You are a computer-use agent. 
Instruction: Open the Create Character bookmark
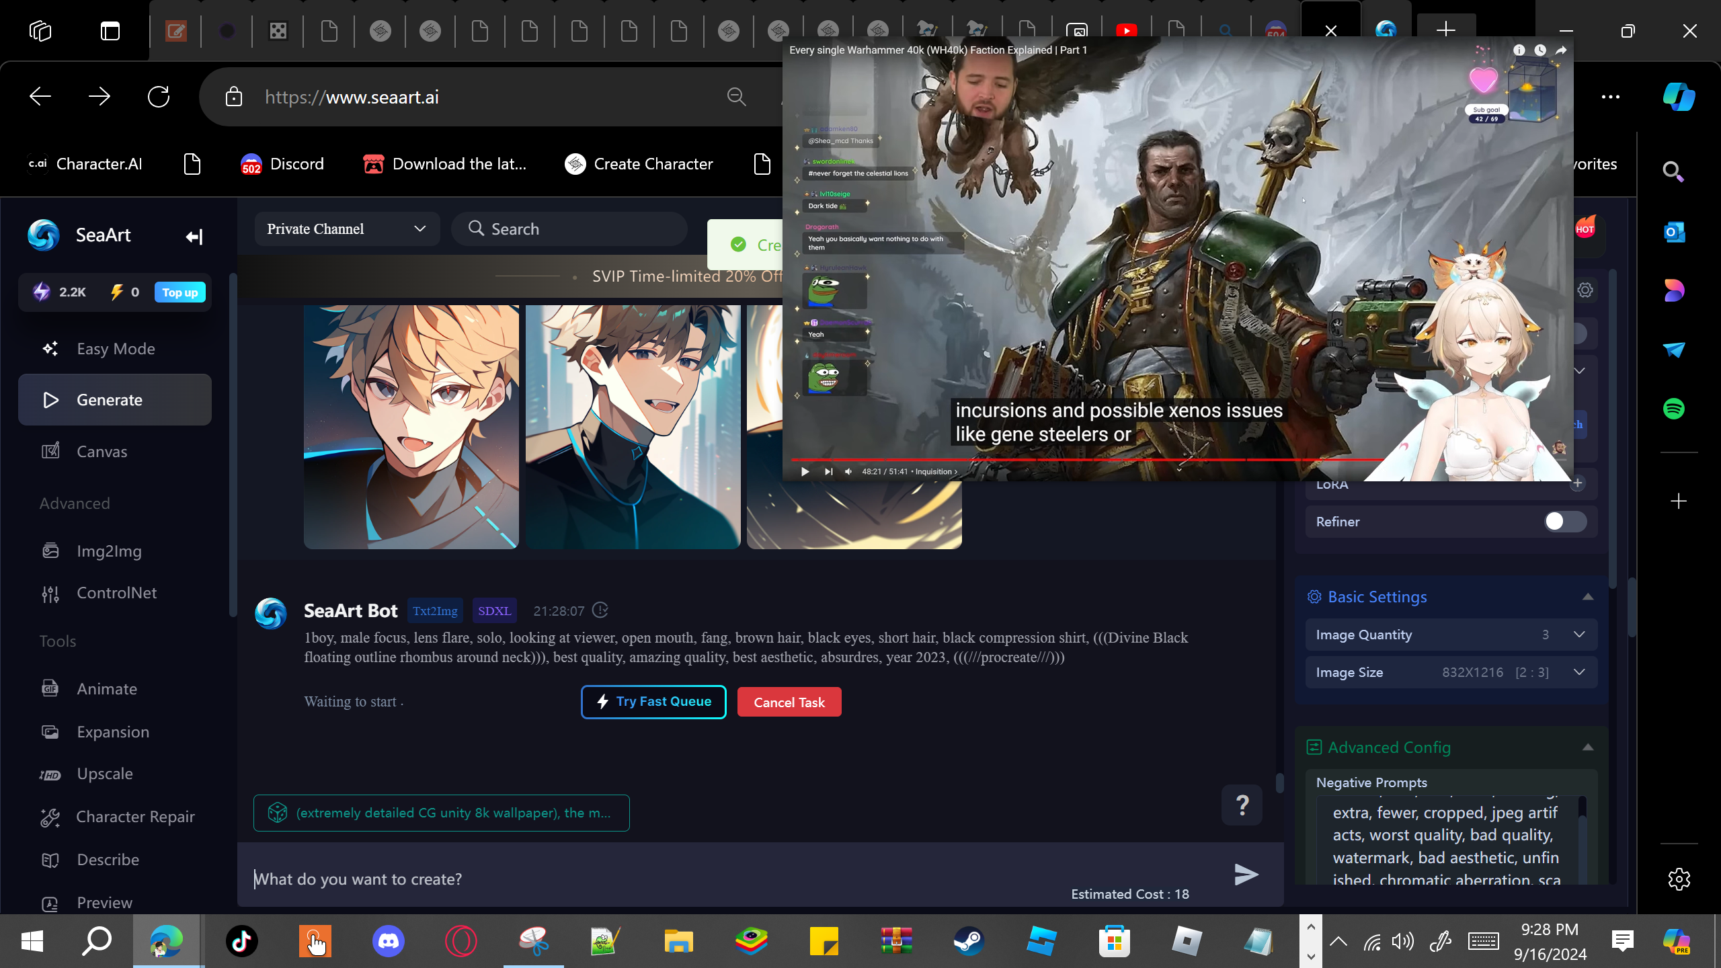pos(639,164)
